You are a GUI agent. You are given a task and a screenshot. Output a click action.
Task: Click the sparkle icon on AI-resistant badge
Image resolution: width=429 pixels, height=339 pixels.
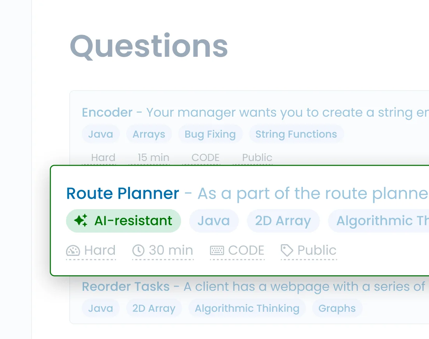coord(80,220)
